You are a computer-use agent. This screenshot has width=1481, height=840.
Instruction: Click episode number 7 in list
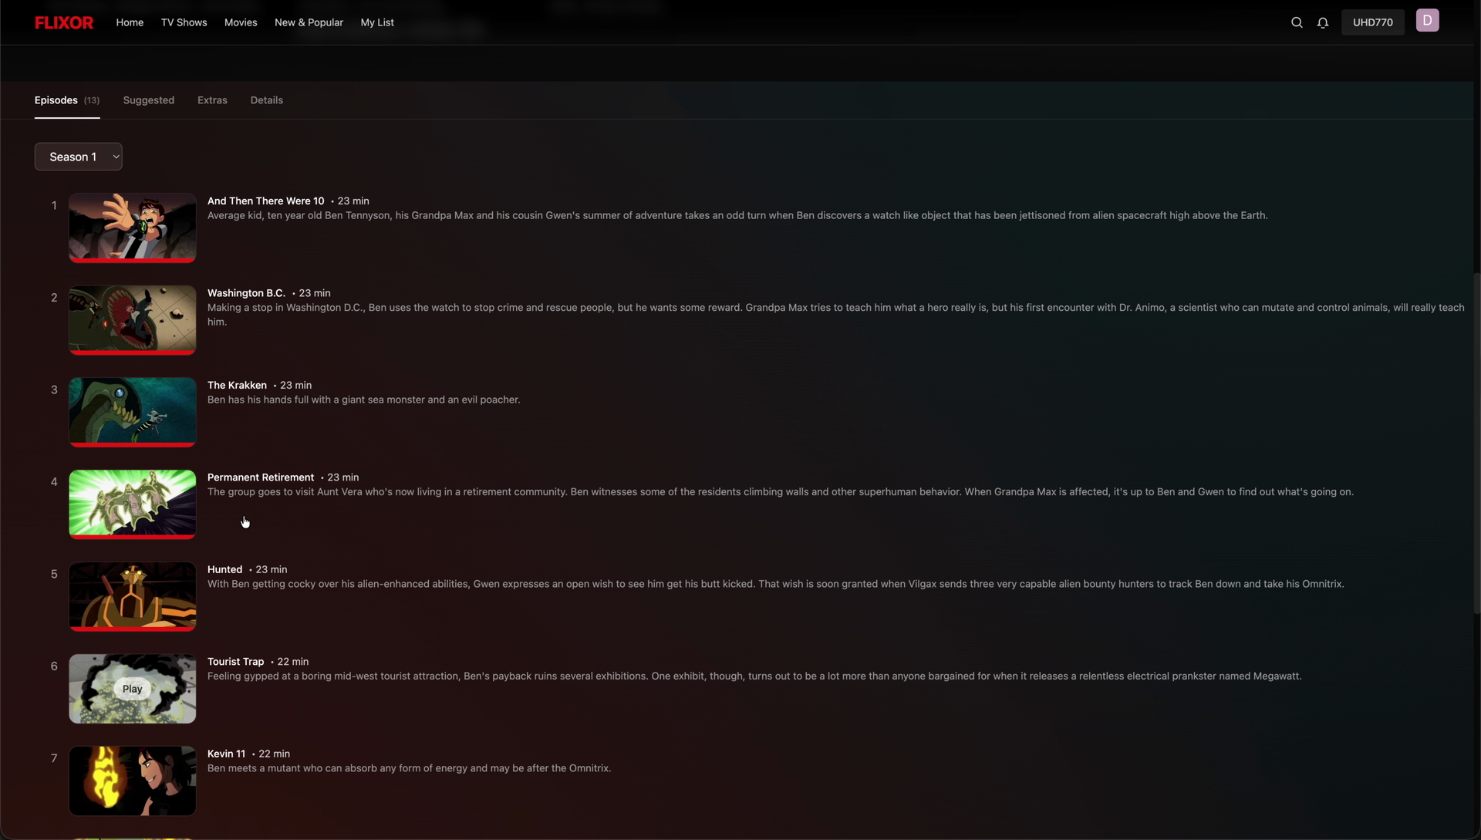54,758
